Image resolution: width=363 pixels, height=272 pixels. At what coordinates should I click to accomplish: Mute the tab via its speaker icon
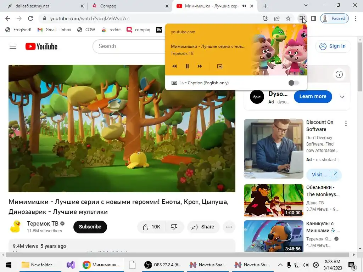tap(244, 6)
